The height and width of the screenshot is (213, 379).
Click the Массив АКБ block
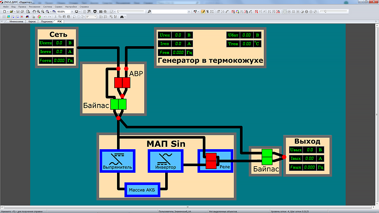142,190
